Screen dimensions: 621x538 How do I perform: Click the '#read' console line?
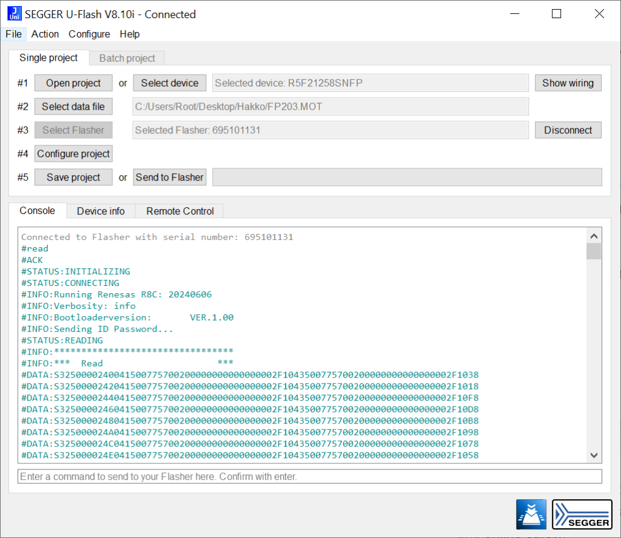tap(35, 248)
